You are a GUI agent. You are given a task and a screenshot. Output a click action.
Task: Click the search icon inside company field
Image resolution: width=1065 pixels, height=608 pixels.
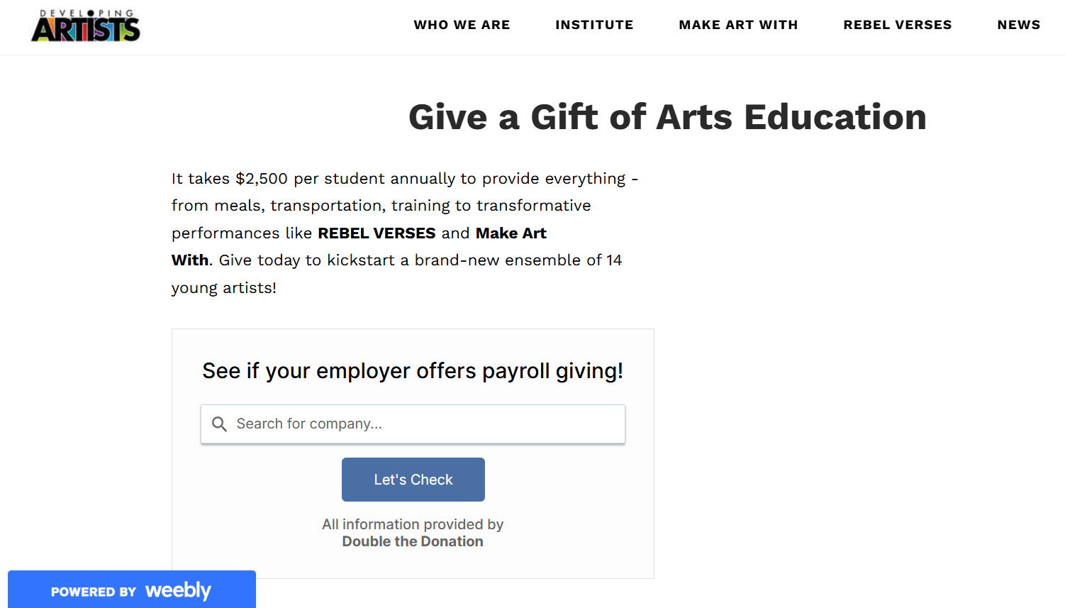click(x=220, y=424)
